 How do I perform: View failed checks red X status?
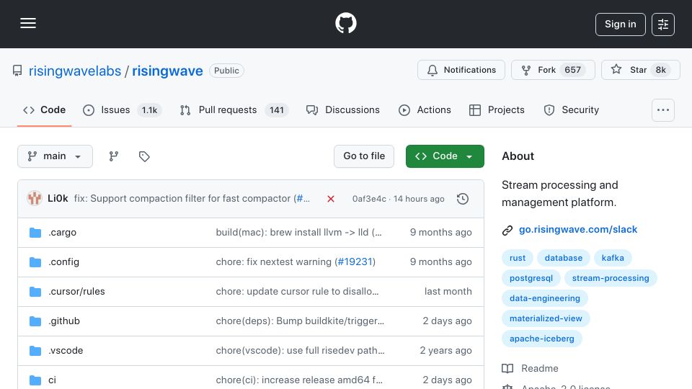[x=331, y=199]
